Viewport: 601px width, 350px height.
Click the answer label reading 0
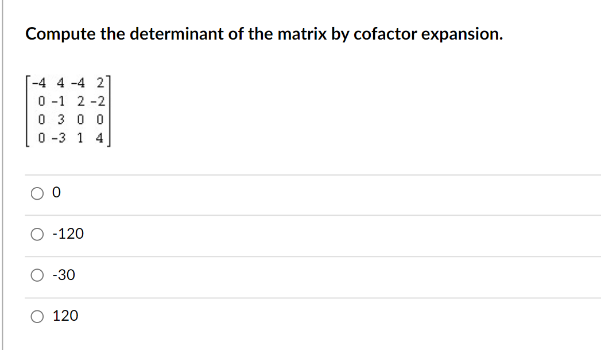pyautogui.click(x=56, y=193)
